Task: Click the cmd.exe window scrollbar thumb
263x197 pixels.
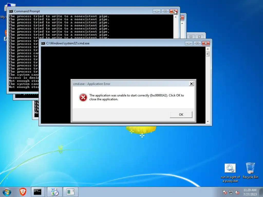Action: pyautogui.click(x=208, y=54)
